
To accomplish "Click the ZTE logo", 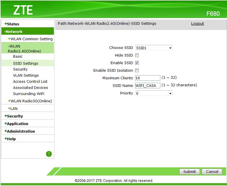I will 23,10.
